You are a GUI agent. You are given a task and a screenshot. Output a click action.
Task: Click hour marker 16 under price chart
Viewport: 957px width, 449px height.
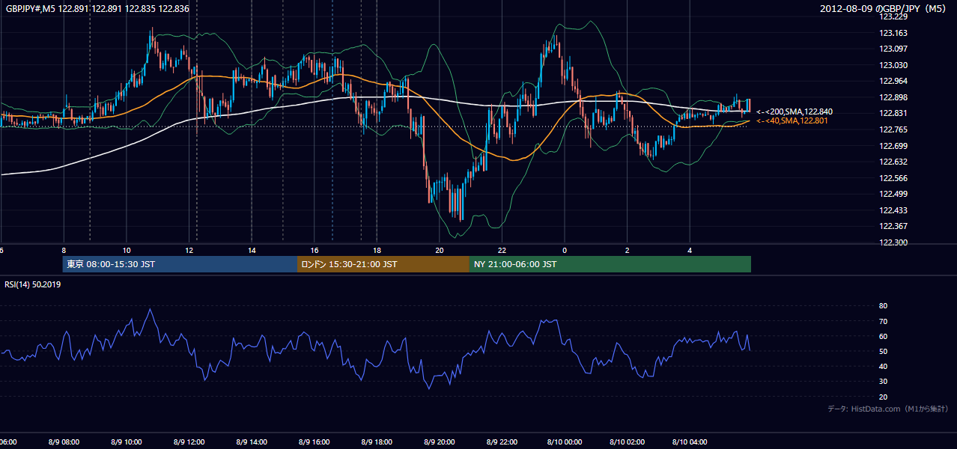tap(315, 250)
